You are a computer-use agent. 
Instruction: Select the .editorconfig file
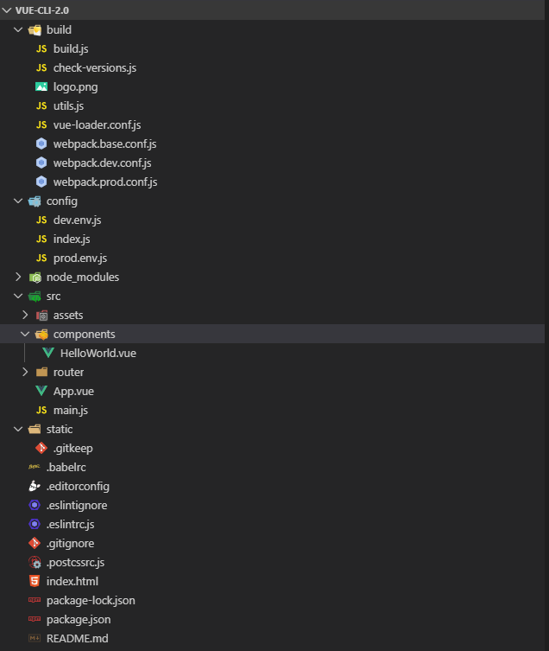point(78,487)
